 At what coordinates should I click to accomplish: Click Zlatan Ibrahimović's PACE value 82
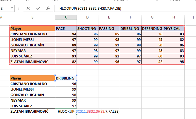[x=66, y=62]
